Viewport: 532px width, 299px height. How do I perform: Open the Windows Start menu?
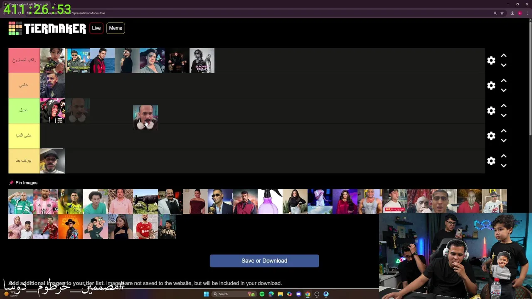[x=206, y=294]
